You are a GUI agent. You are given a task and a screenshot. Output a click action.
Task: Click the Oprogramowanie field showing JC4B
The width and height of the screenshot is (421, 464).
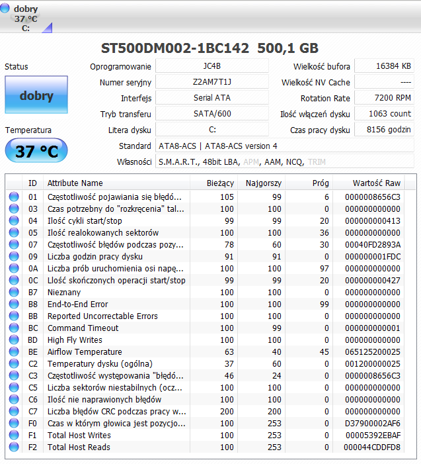pyautogui.click(x=212, y=66)
